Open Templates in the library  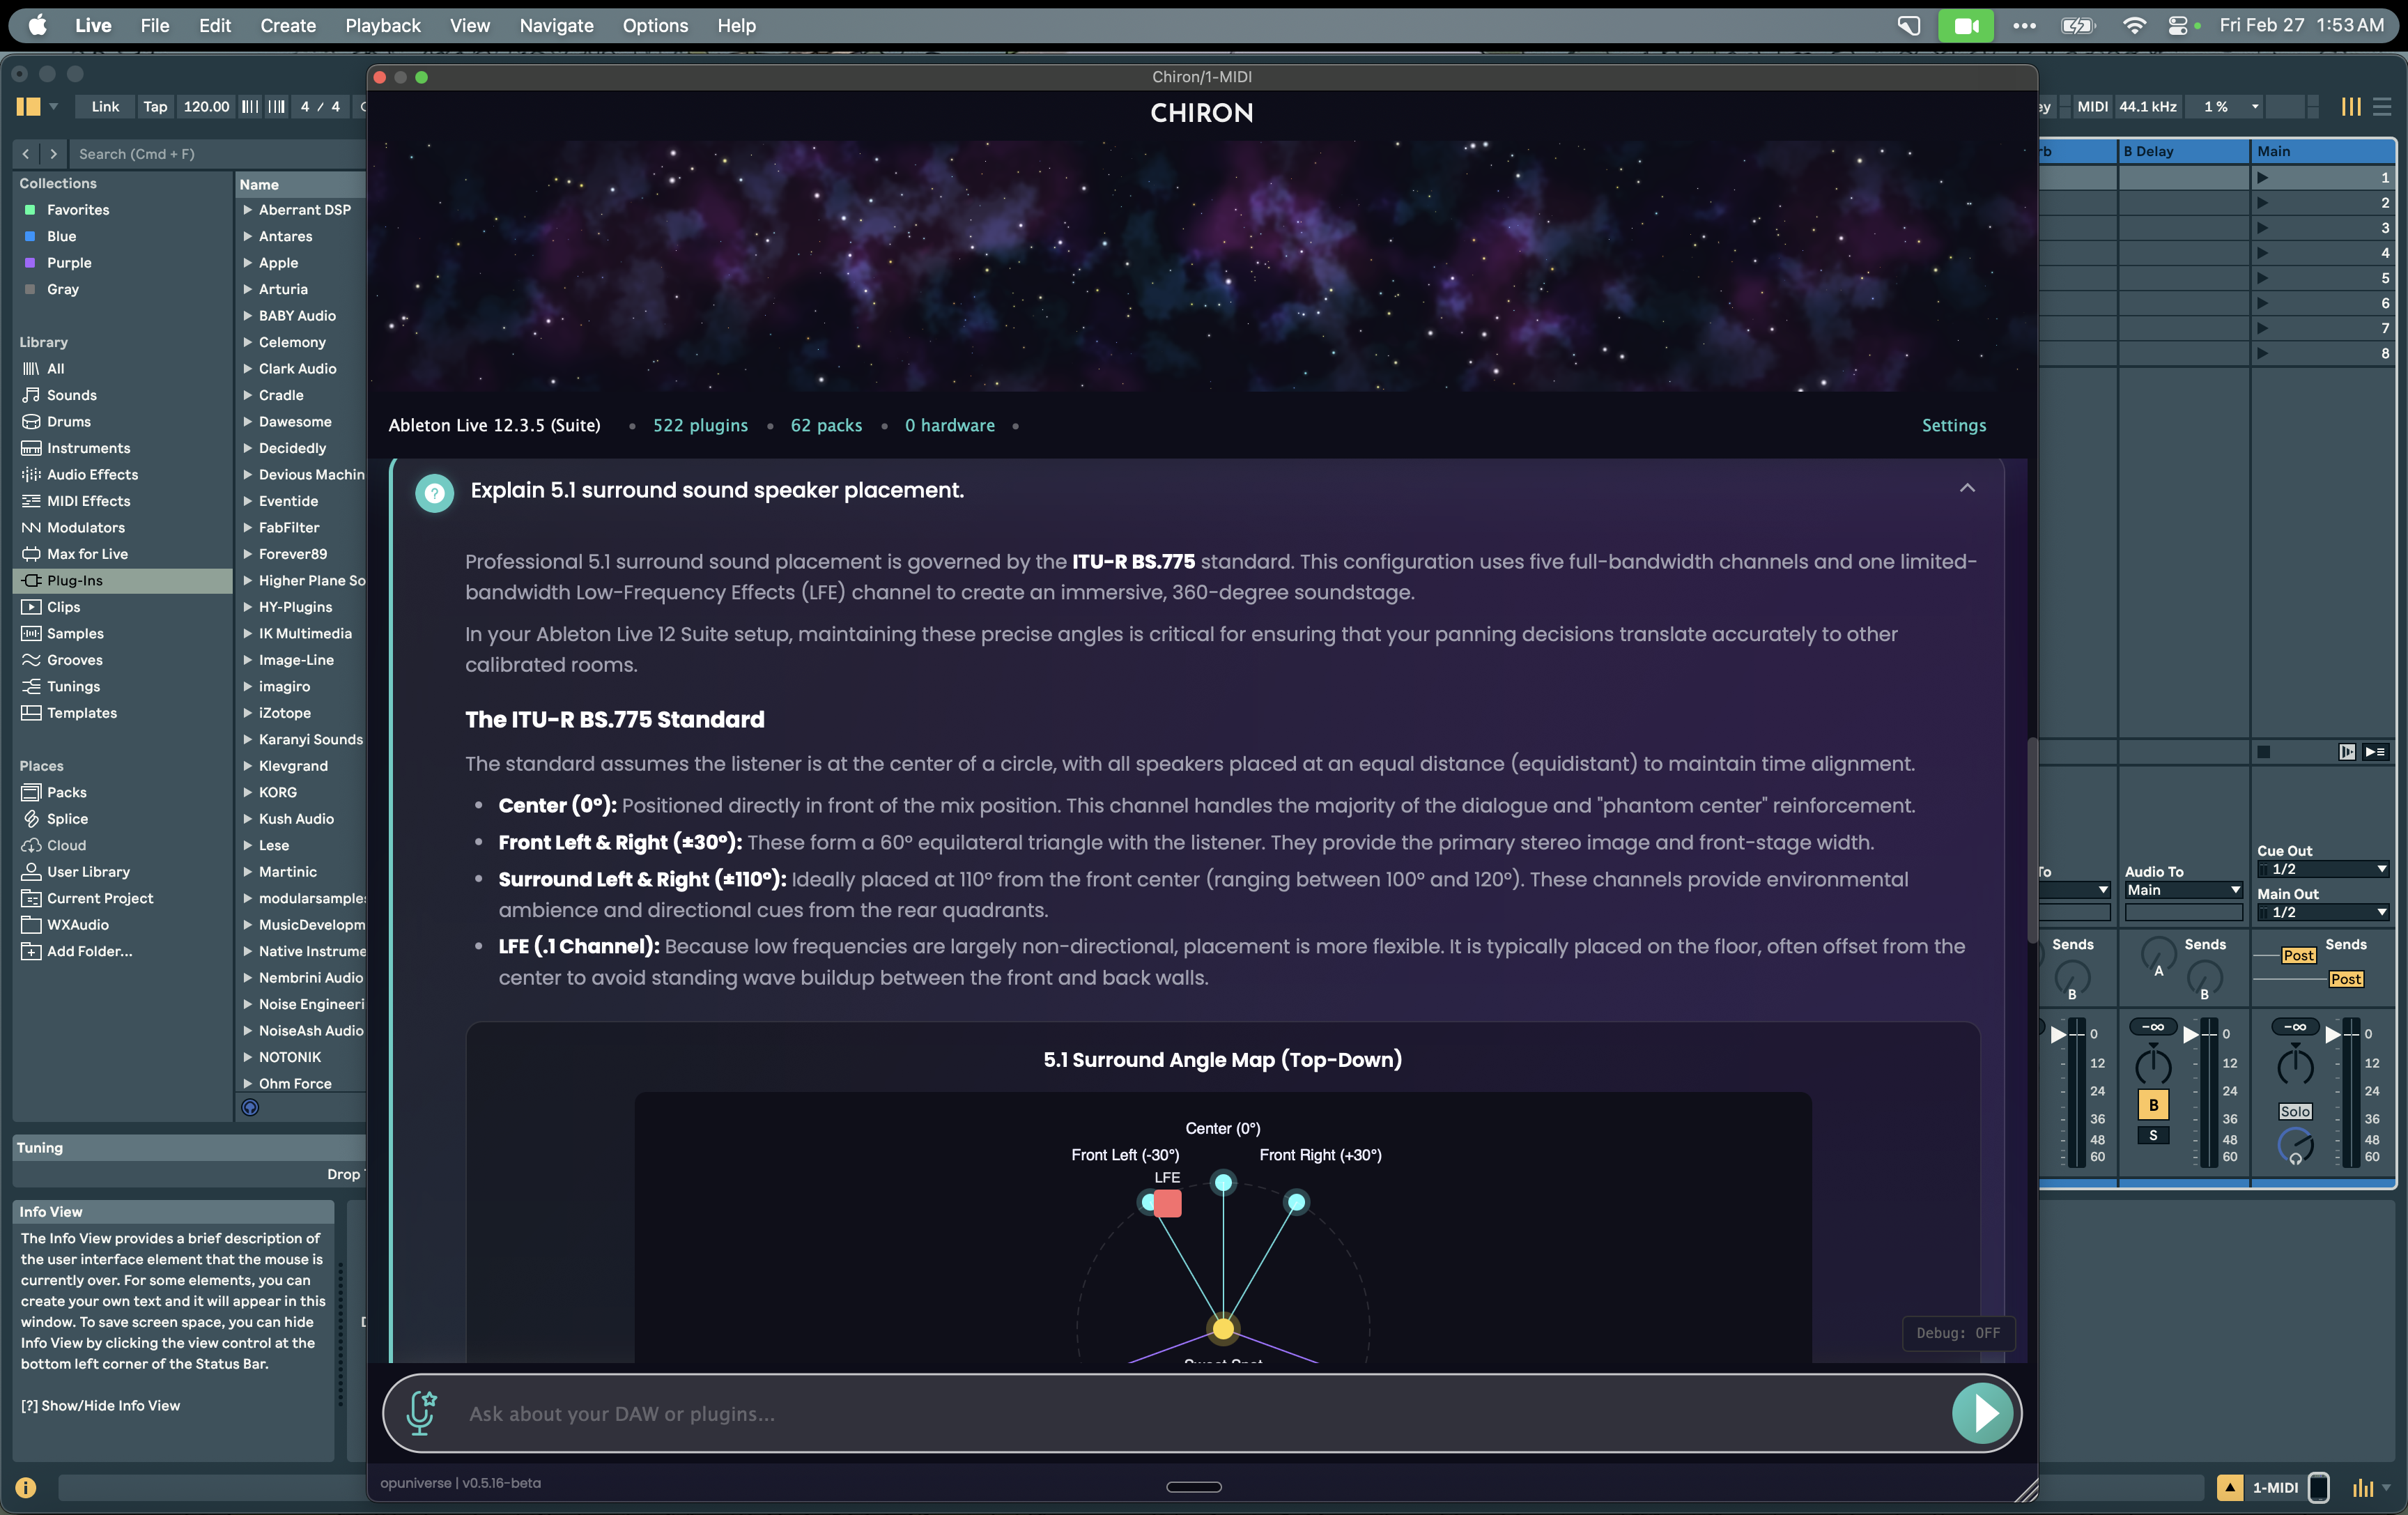(81, 713)
